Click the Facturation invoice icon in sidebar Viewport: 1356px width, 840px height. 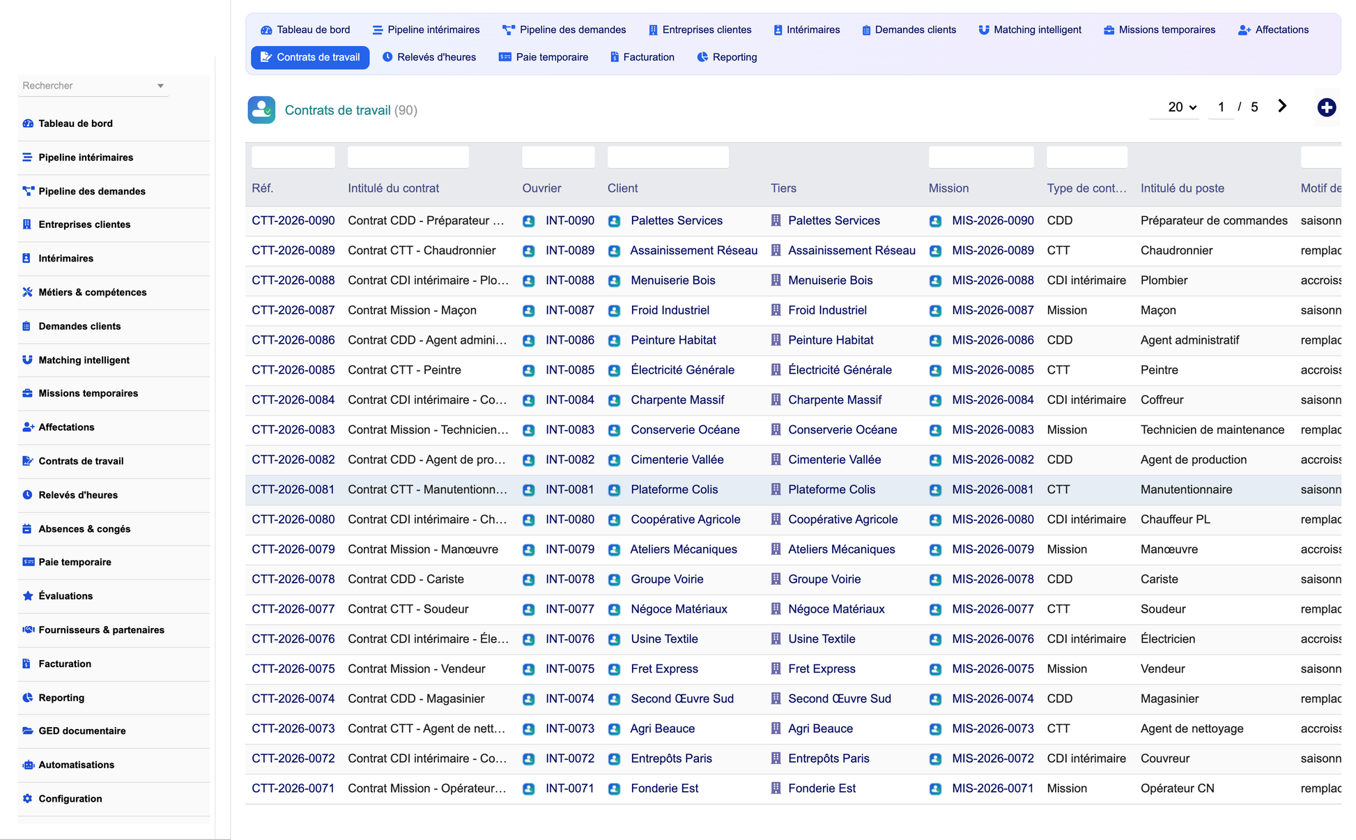(x=28, y=664)
